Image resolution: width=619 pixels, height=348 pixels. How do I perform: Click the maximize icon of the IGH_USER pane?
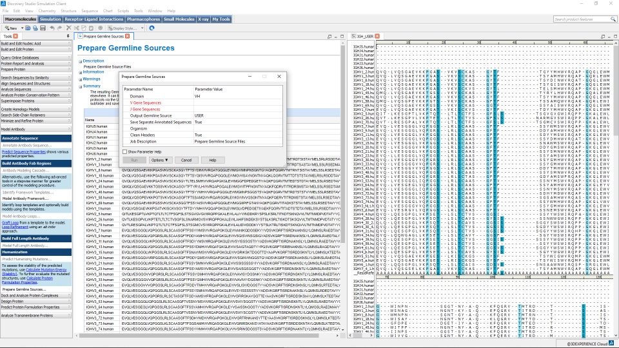(615, 36)
